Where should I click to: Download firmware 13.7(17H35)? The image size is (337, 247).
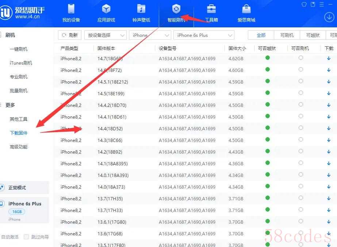pos(329,198)
